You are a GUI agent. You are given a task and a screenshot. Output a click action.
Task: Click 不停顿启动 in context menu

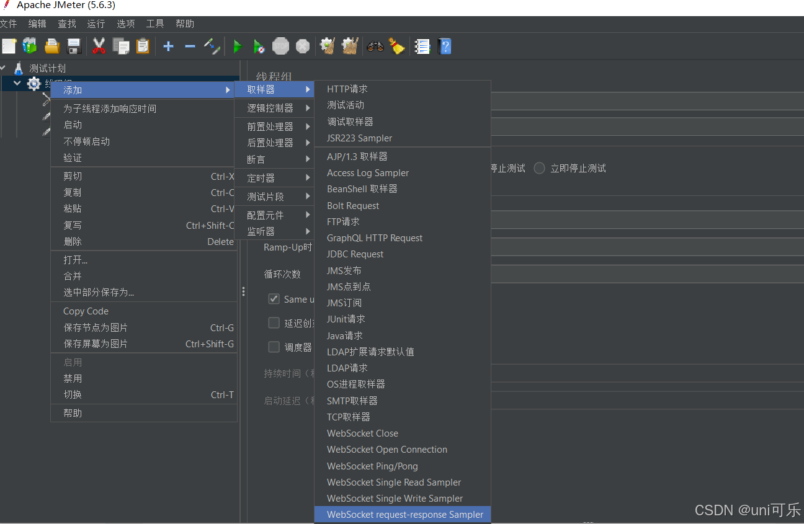click(143, 141)
